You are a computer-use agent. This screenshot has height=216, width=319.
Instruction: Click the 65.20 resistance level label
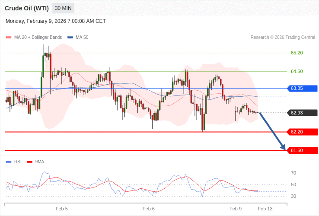pos(297,53)
